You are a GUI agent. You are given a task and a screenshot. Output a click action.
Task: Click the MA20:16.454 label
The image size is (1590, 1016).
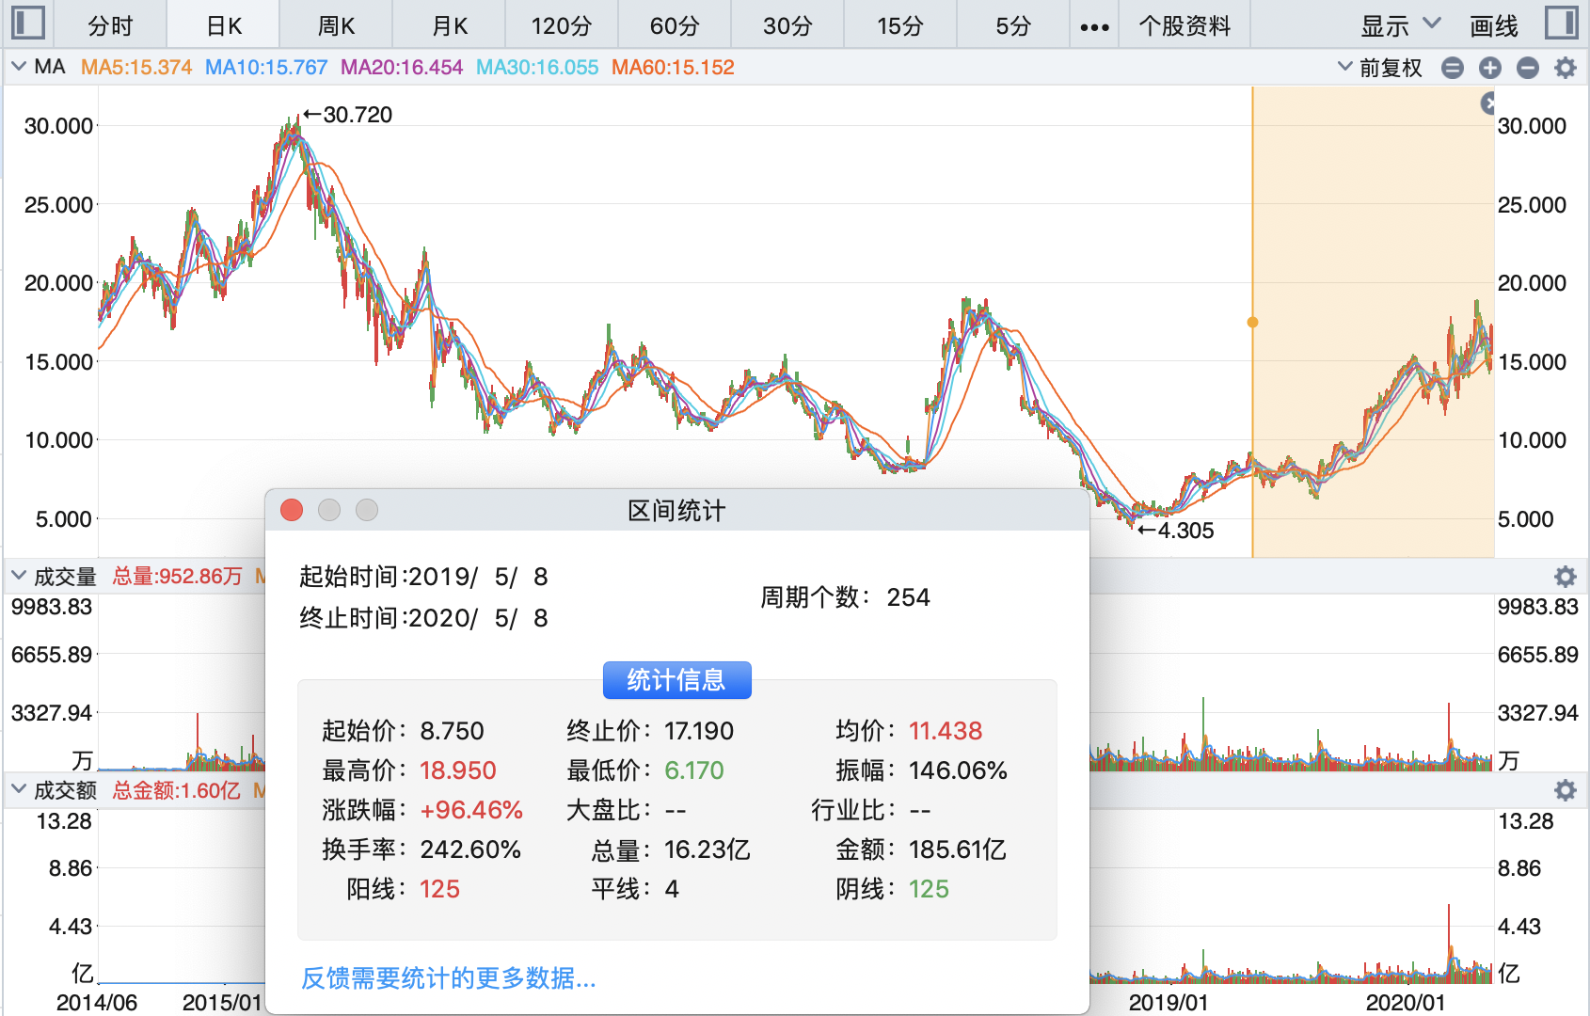coord(402,68)
